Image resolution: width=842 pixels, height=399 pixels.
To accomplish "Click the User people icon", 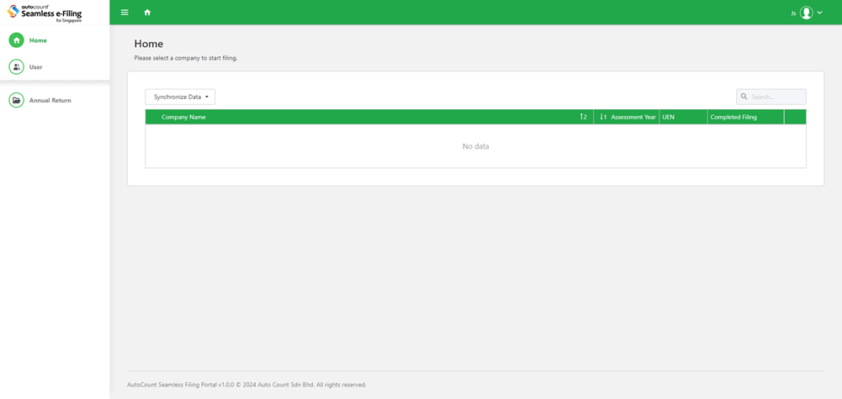I will (17, 67).
